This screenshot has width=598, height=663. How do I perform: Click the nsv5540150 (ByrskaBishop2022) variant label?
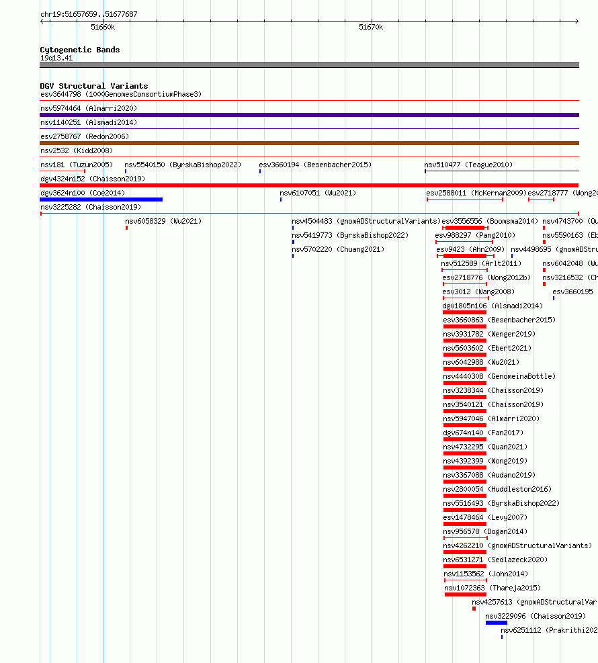(x=183, y=165)
